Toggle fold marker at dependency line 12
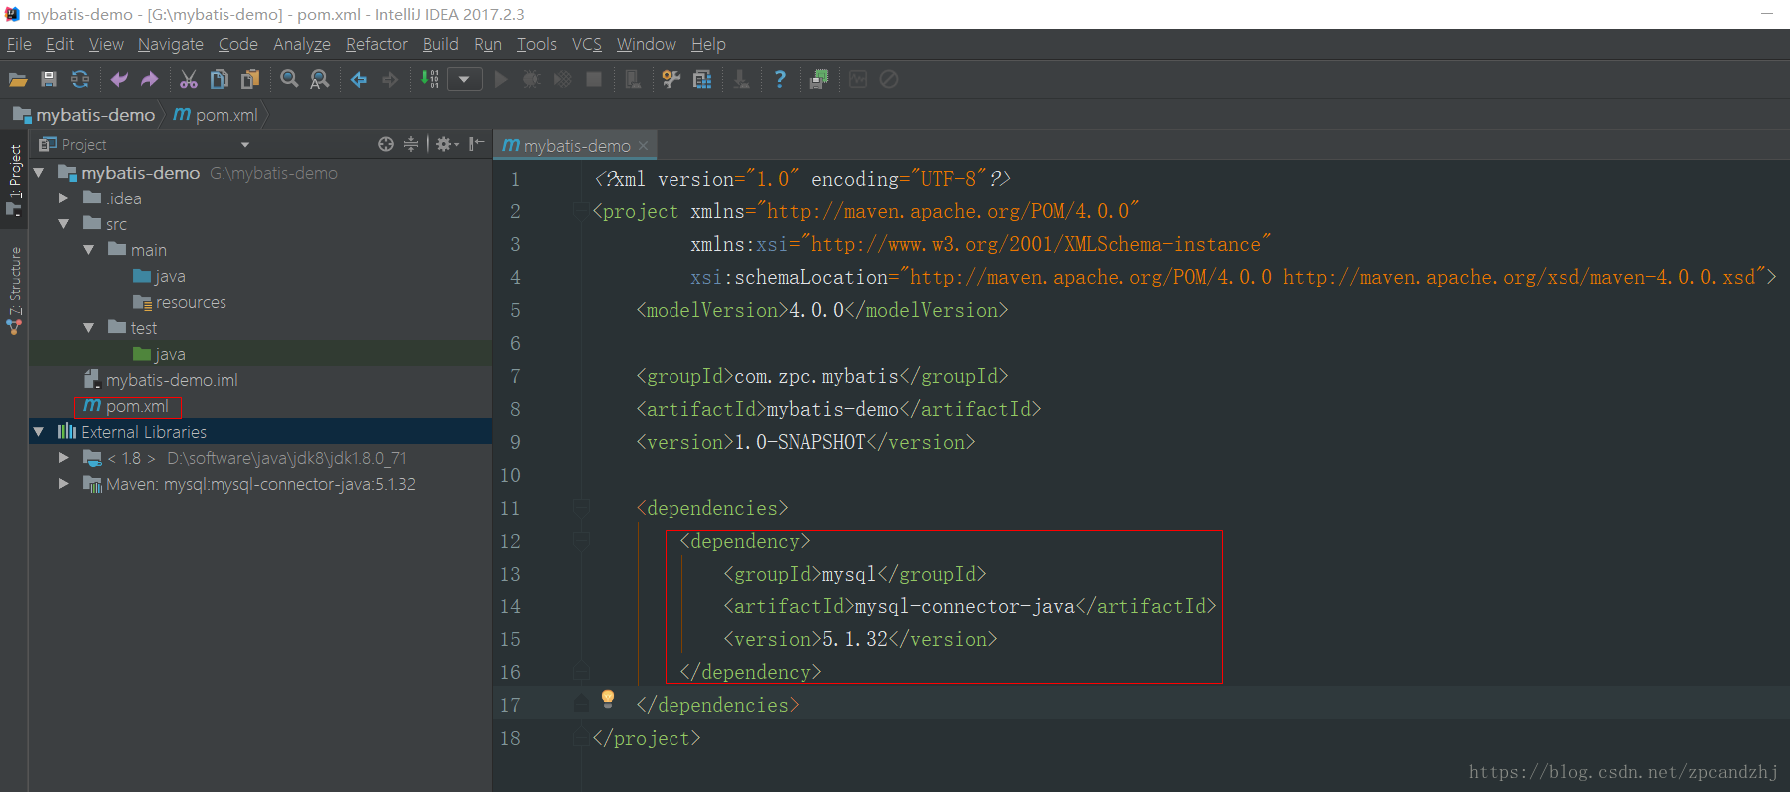 581,541
